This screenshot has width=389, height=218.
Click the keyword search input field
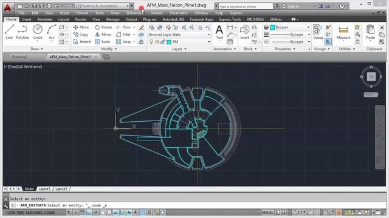(245, 7)
